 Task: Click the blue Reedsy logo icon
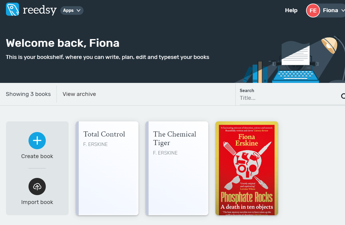tap(12, 9)
